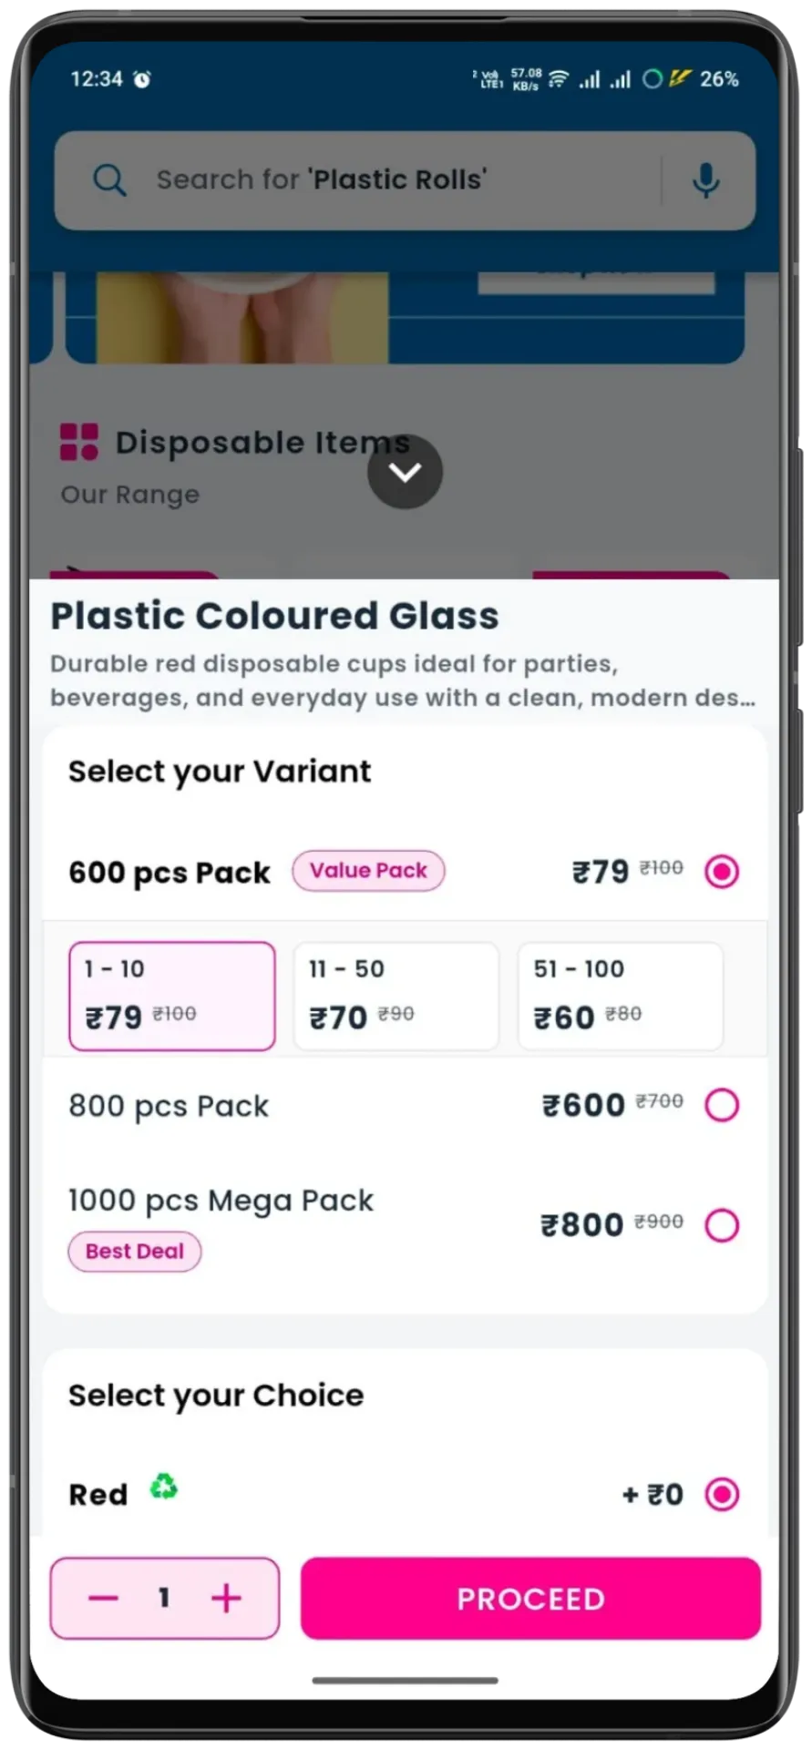
Task: Select the 11 - 50 pricing tier
Action: (x=396, y=995)
